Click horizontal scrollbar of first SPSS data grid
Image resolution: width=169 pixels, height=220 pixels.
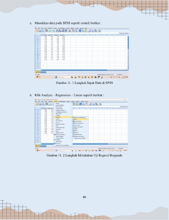[x=84, y=70]
